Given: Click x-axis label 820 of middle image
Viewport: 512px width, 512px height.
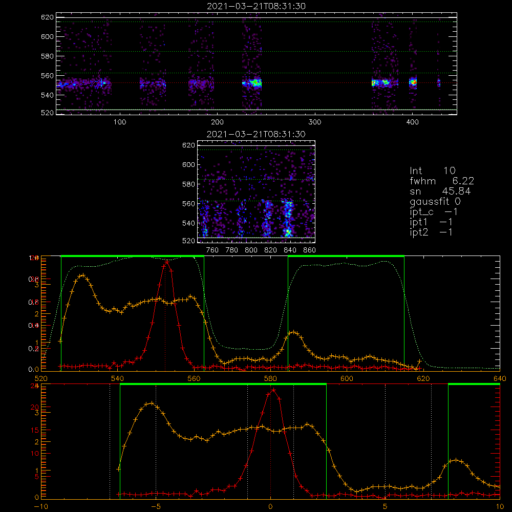Looking at the screenshot, I should coord(270,250).
